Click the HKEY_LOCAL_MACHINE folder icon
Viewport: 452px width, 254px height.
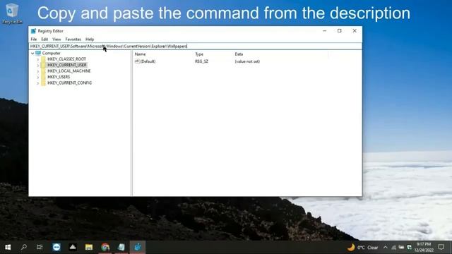(x=43, y=71)
